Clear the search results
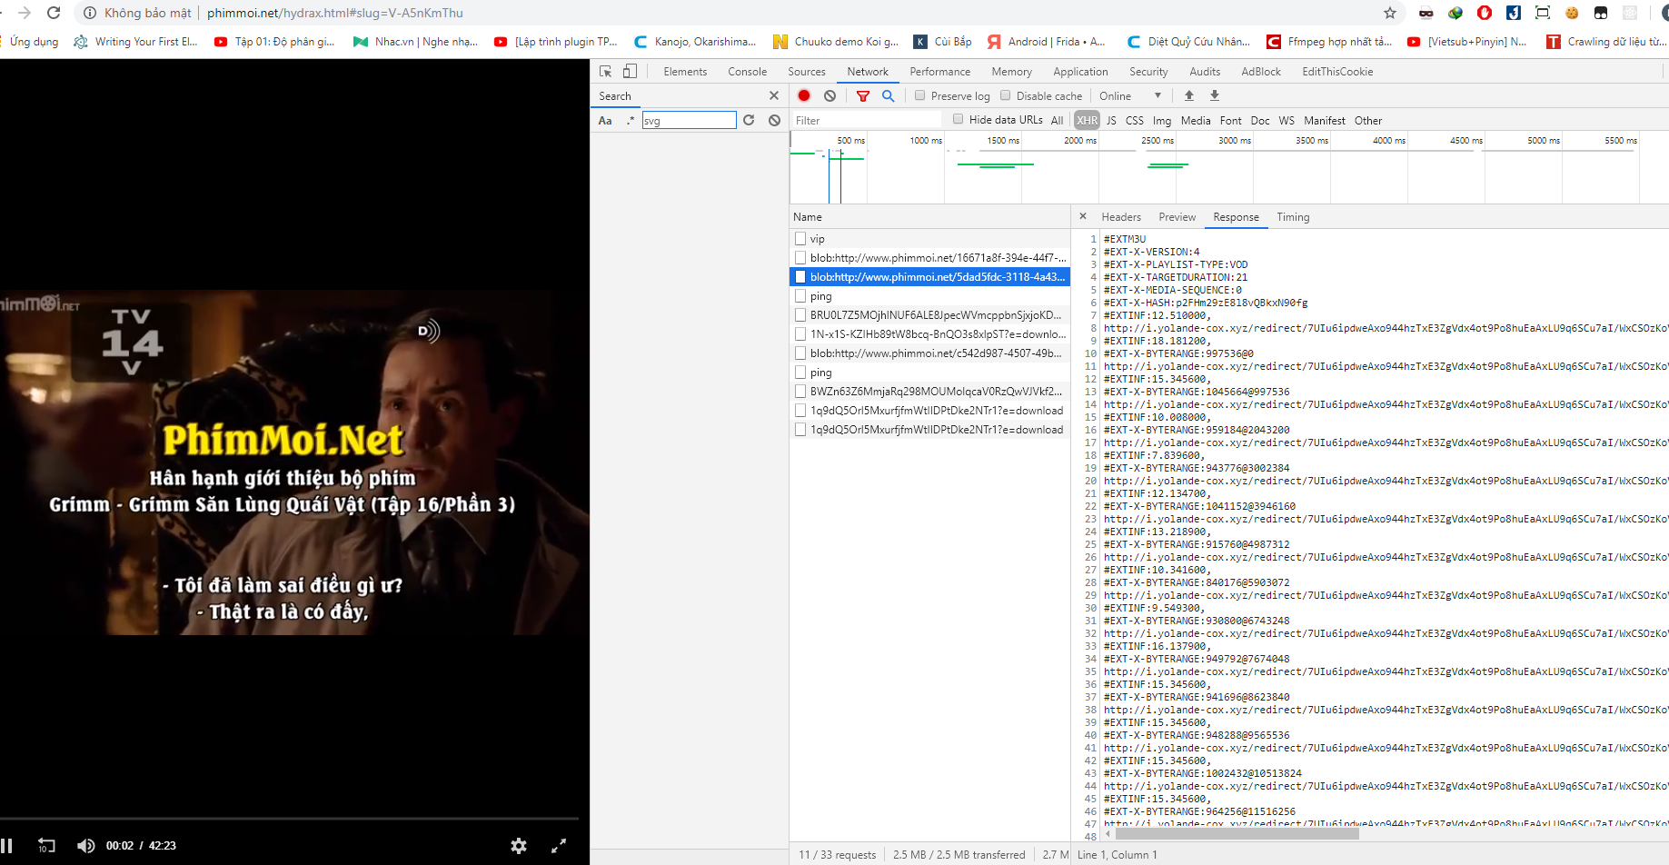Viewport: 1669px width, 865px height. point(774,120)
